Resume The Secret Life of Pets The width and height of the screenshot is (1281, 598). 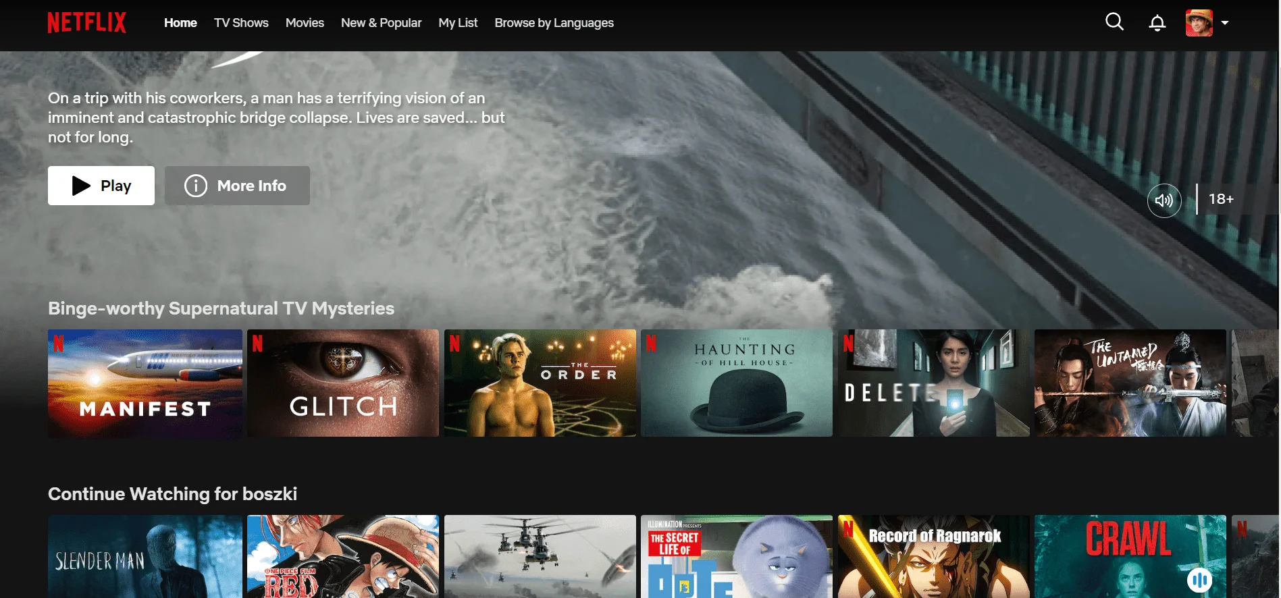point(737,557)
